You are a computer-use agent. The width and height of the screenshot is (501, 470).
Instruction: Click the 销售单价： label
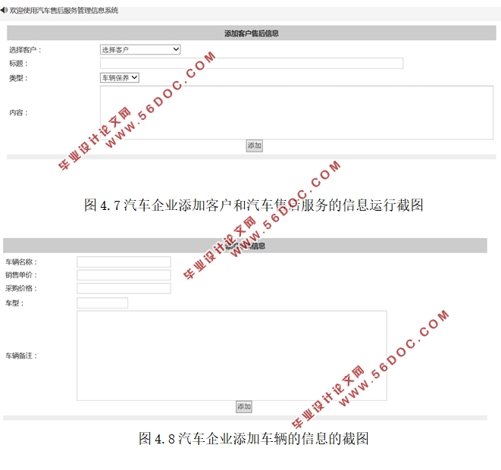(x=21, y=275)
